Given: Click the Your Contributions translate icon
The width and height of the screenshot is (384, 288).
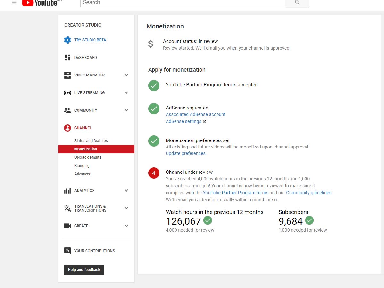Looking at the screenshot, I should pyautogui.click(x=68, y=251).
